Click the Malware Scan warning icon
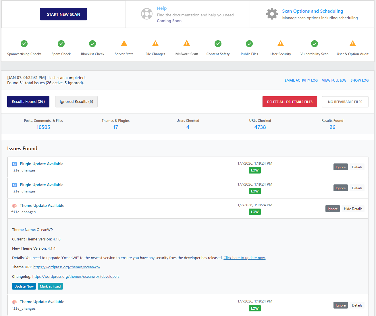 pyautogui.click(x=187, y=44)
